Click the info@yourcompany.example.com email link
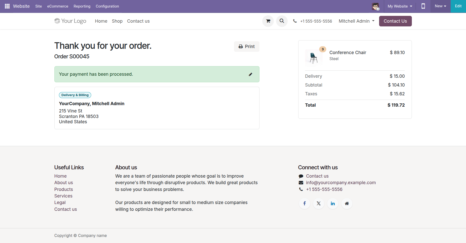Screen dimensions: 466x243 point(341,183)
